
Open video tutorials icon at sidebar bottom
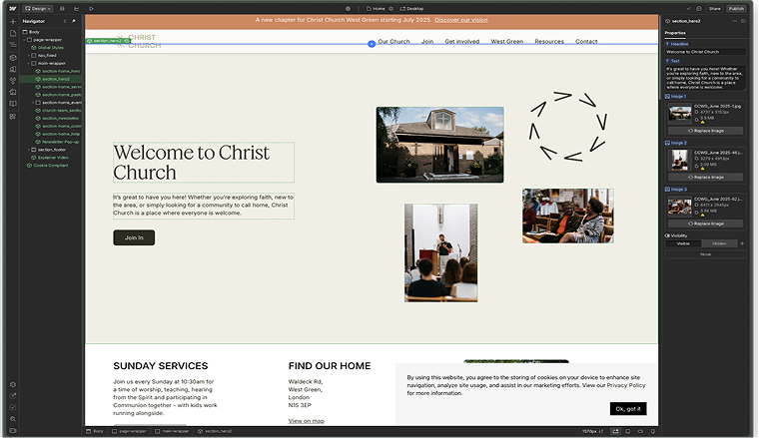[13, 430]
